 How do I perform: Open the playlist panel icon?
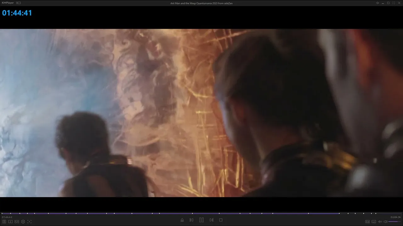[4, 222]
